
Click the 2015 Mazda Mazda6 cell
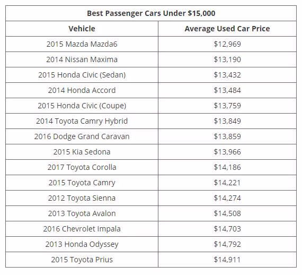click(82, 44)
